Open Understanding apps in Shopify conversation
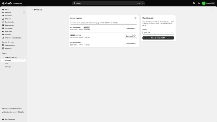217x122 pixels. coord(13,112)
